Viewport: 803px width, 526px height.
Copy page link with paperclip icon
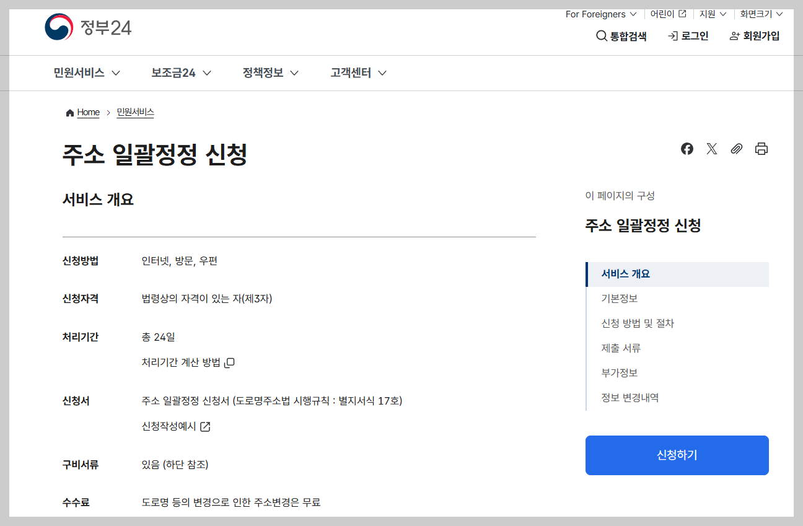point(737,149)
